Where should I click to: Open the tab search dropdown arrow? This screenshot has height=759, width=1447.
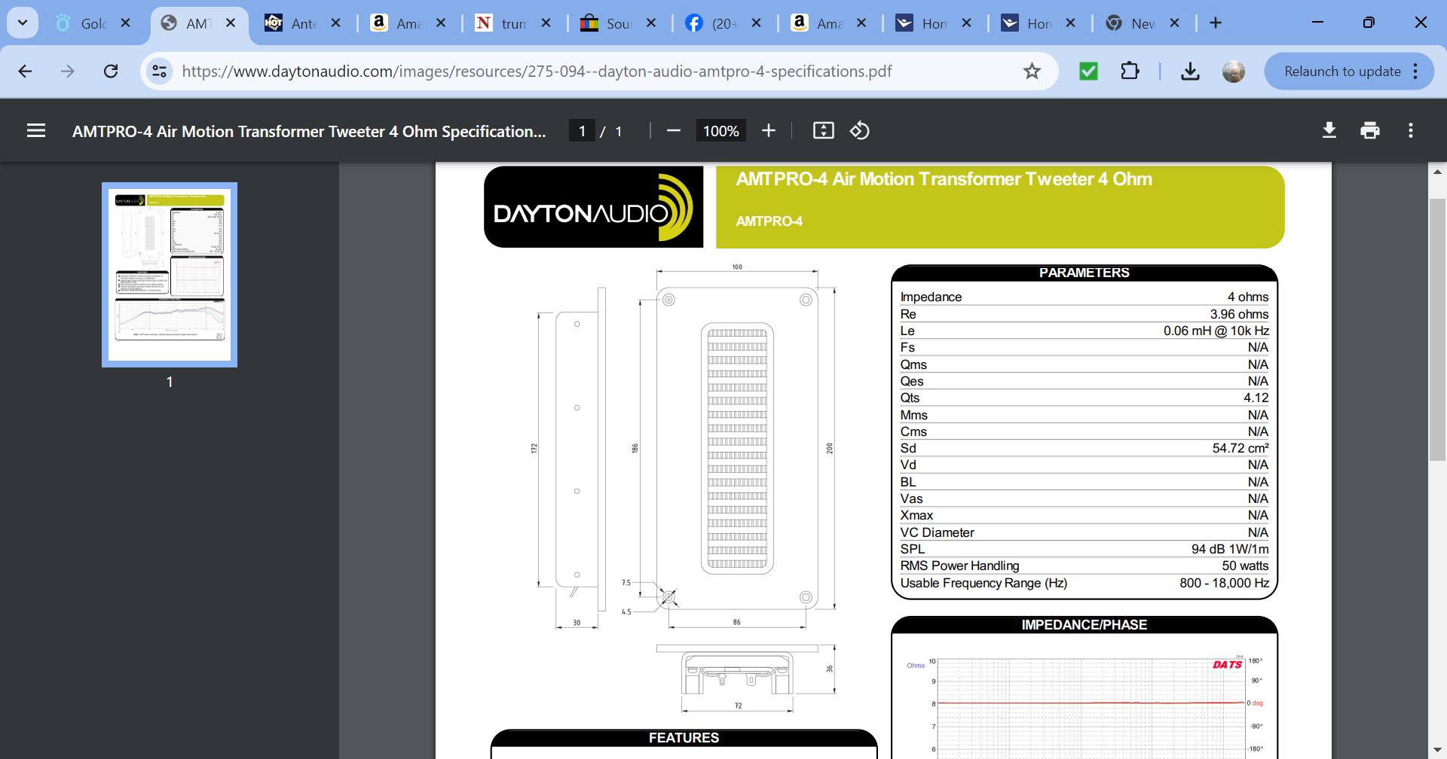pos(23,23)
